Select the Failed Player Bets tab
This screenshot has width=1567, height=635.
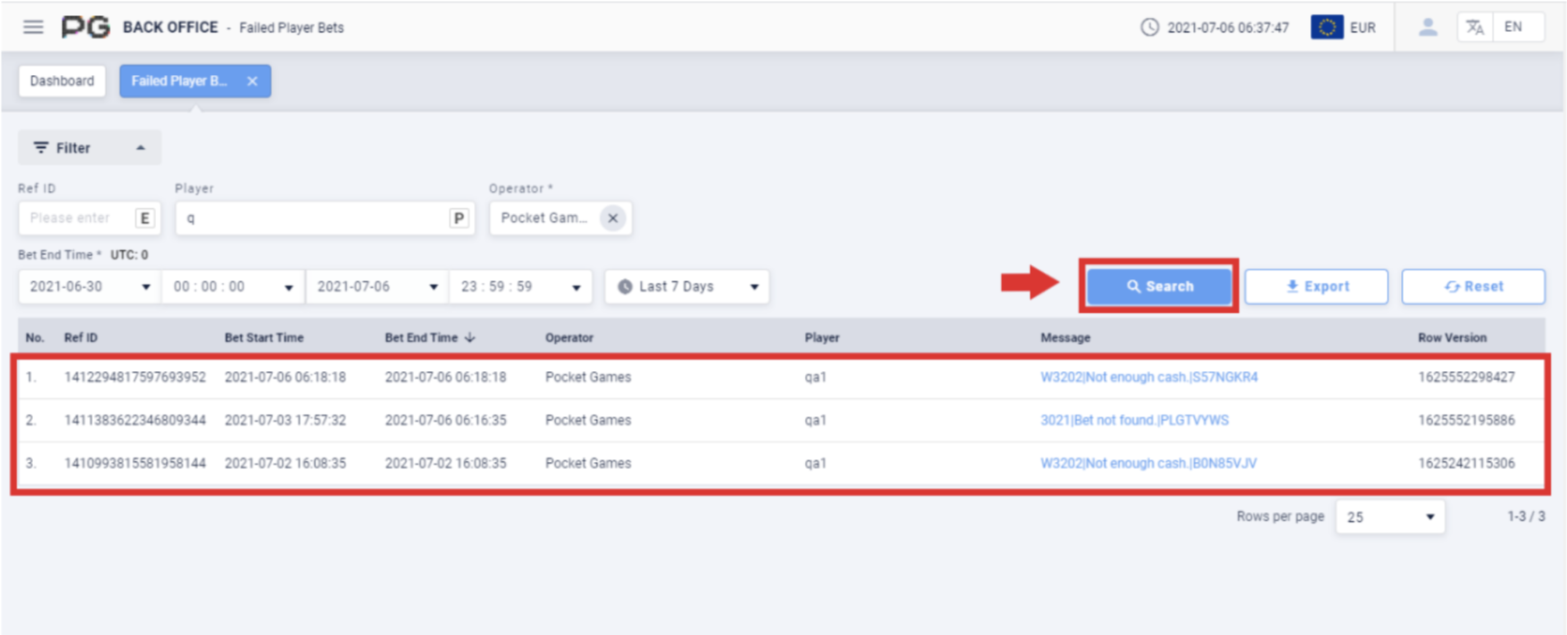[x=179, y=81]
